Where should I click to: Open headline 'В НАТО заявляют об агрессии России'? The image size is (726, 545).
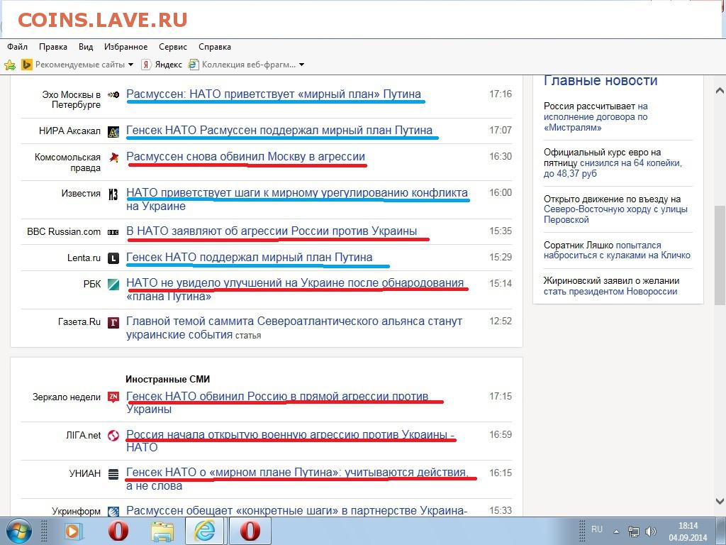point(272,231)
